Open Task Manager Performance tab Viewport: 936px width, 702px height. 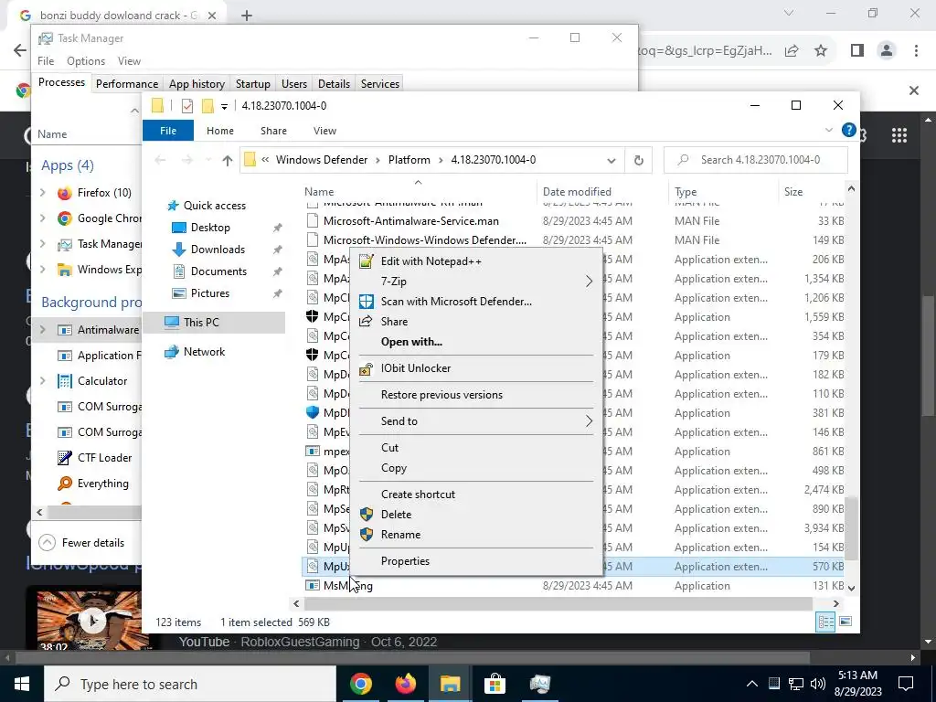(127, 83)
